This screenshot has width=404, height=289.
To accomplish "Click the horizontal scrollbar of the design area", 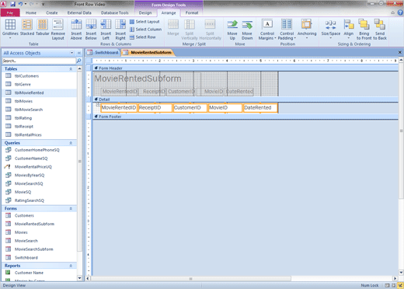I will pyautogui.click(x=191, y=279).
